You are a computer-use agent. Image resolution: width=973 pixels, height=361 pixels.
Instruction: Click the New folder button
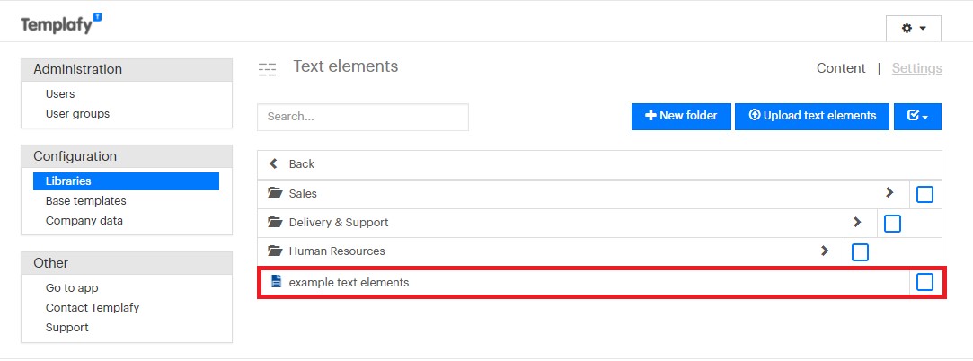coord(681,116)
